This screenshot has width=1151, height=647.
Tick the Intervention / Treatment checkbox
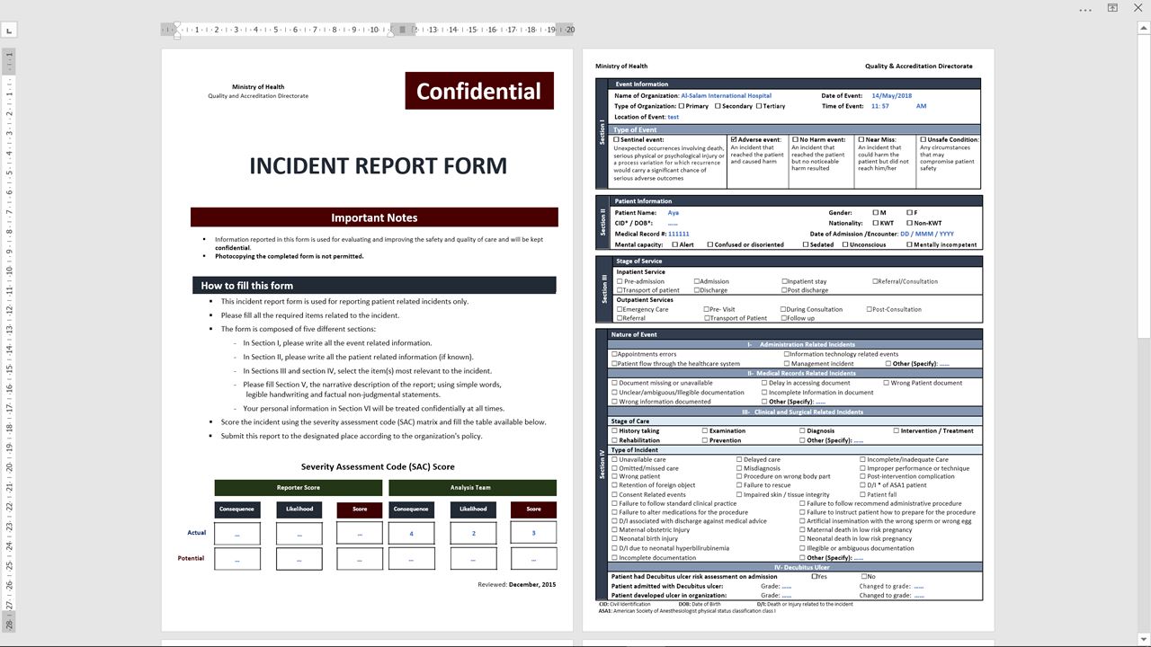click(897, 430)
